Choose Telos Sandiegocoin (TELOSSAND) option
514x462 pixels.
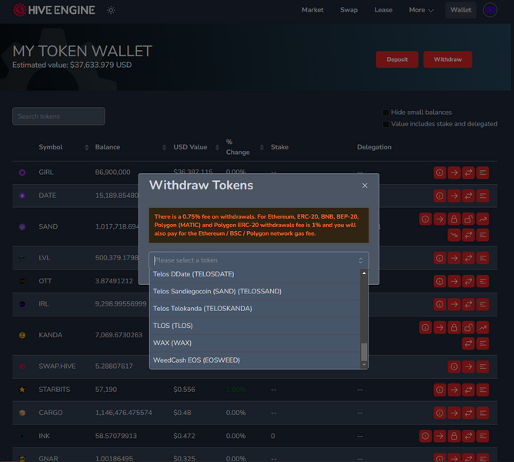pyautogui.click(x=255, y=291)
